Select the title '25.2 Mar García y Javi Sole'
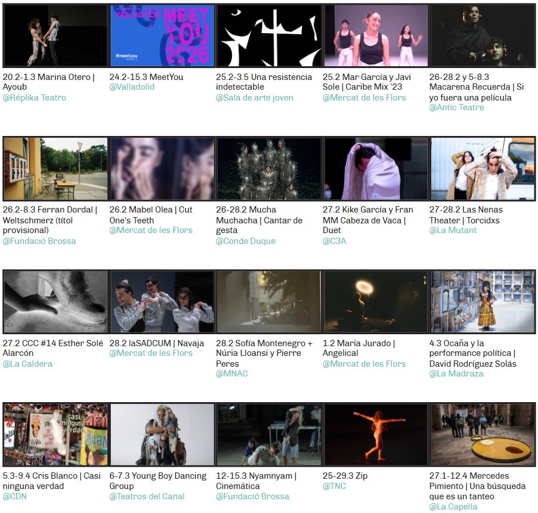This screenshot has width=538, height=513. click(367, 82)
